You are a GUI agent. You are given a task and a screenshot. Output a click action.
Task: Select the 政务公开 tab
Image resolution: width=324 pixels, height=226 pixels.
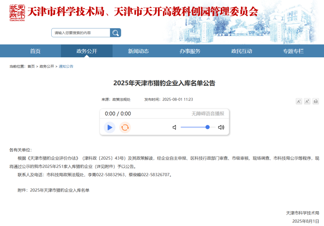86,51
